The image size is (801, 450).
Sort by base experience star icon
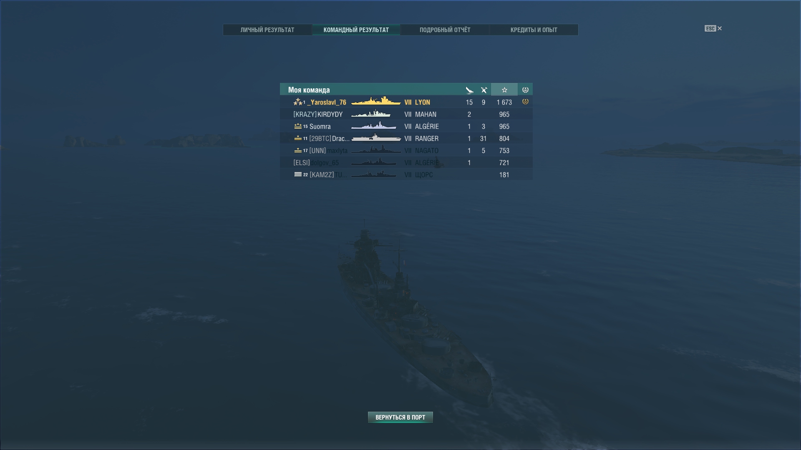point(504,90)
